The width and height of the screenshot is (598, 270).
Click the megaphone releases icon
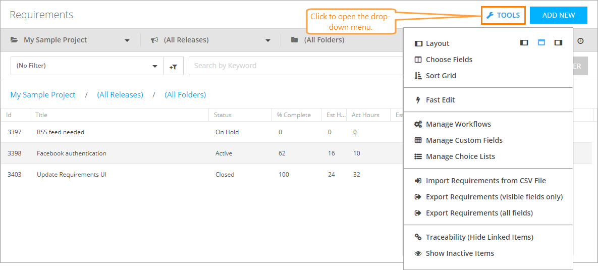[154, 40]
